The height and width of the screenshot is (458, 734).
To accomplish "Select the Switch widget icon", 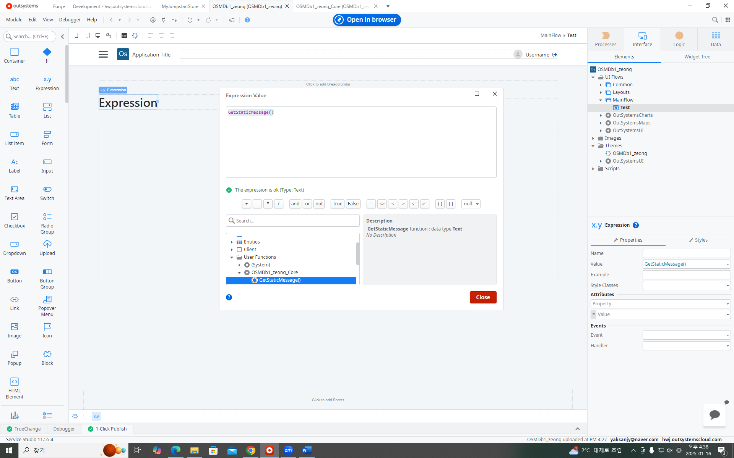I will pyautogui.click(x=47, y=189).
